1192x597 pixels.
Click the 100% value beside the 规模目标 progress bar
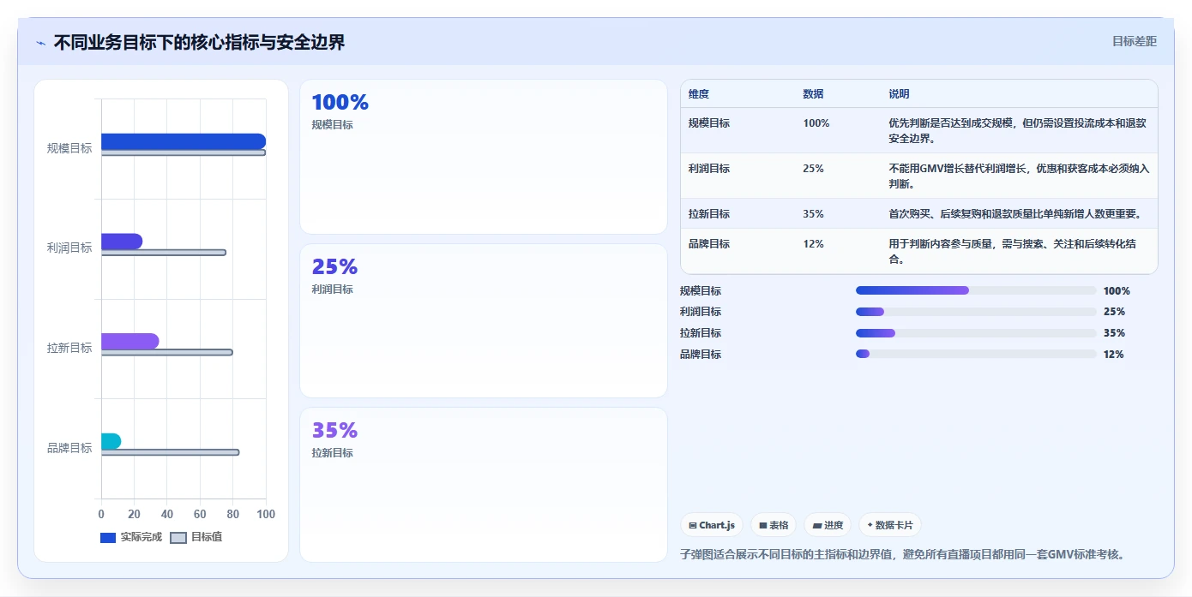tap(1117, 291)
